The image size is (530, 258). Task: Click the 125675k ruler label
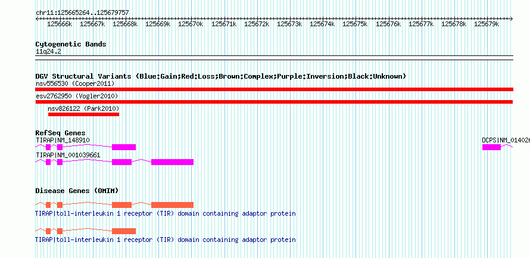point(355,24)
